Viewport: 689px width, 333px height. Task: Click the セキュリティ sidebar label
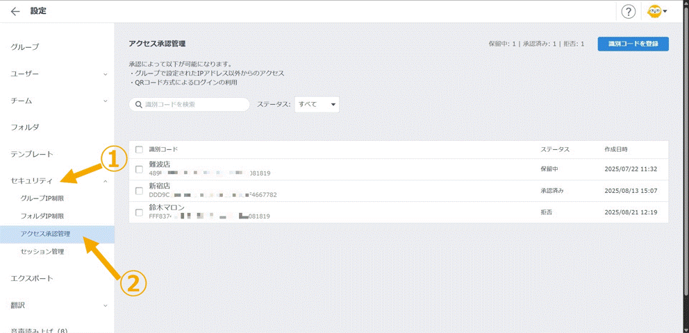pyautogui.click(x=32, y=181)
